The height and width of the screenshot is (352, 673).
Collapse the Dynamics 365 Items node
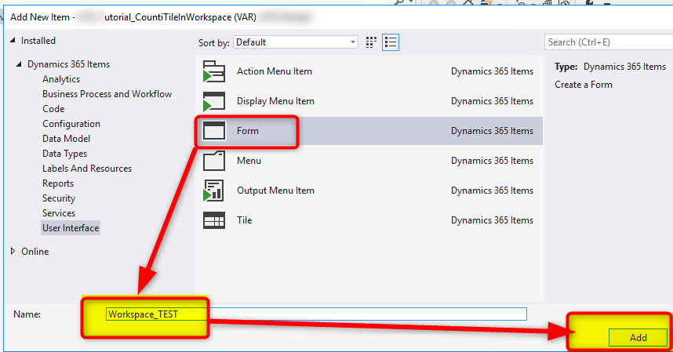coord(20,64)
